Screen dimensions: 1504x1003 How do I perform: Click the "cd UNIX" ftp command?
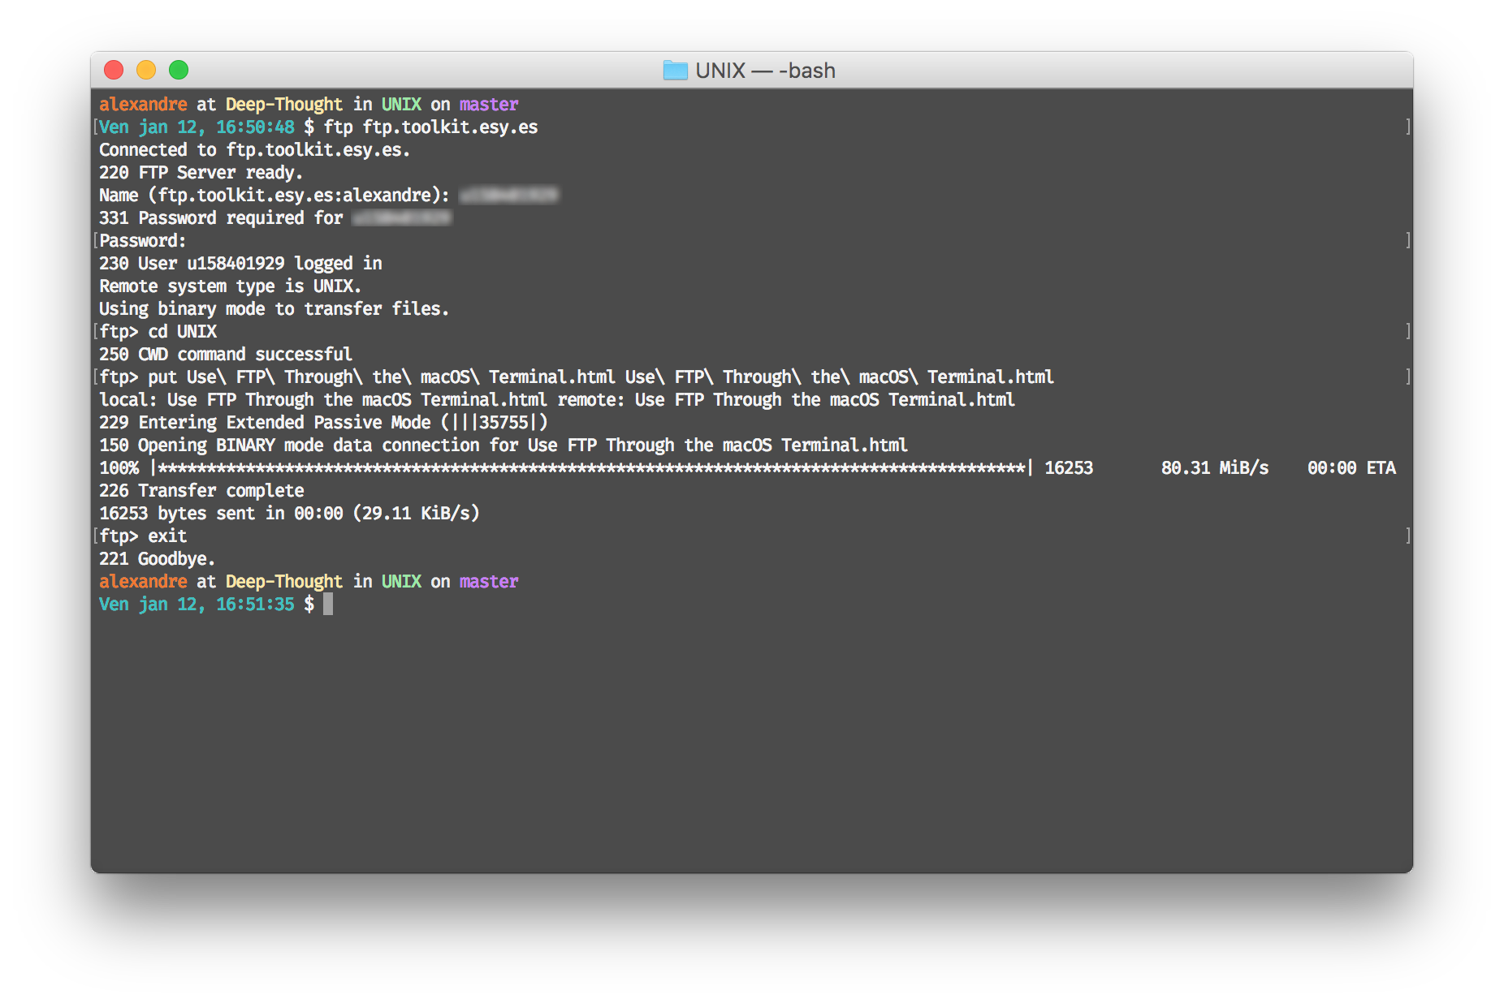click(x=182, y=332)
